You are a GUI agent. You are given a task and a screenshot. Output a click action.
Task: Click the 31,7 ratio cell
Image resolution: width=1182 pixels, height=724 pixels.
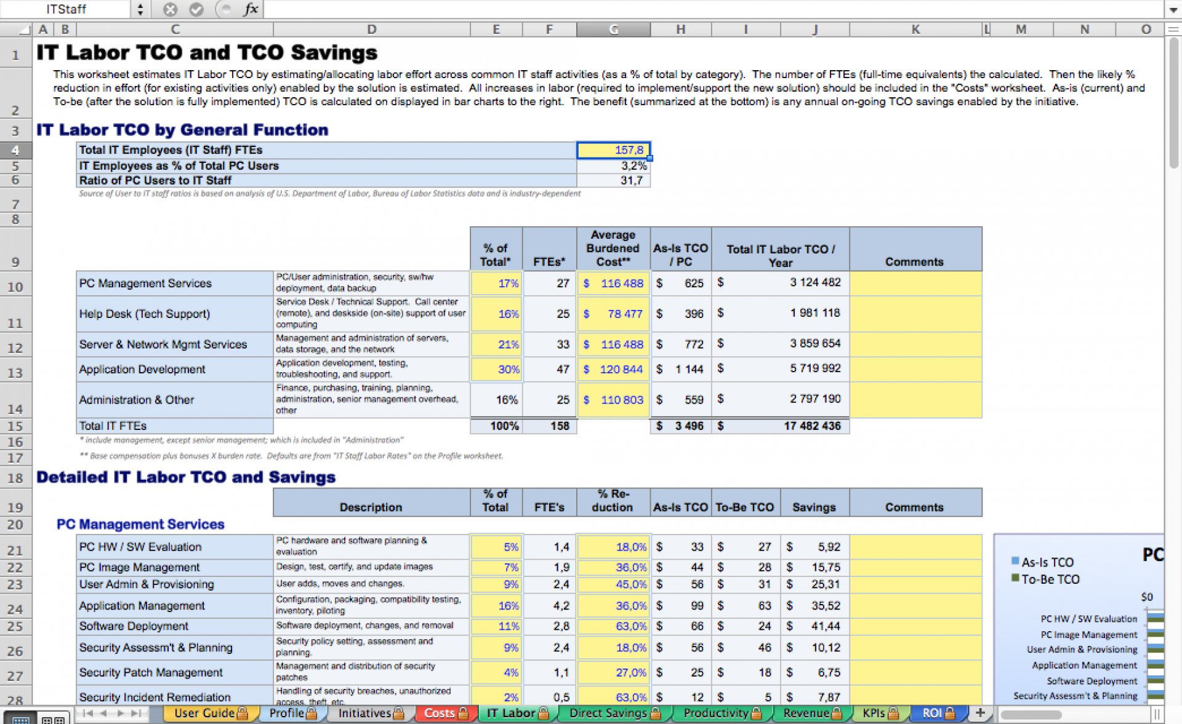click(613, 181)
